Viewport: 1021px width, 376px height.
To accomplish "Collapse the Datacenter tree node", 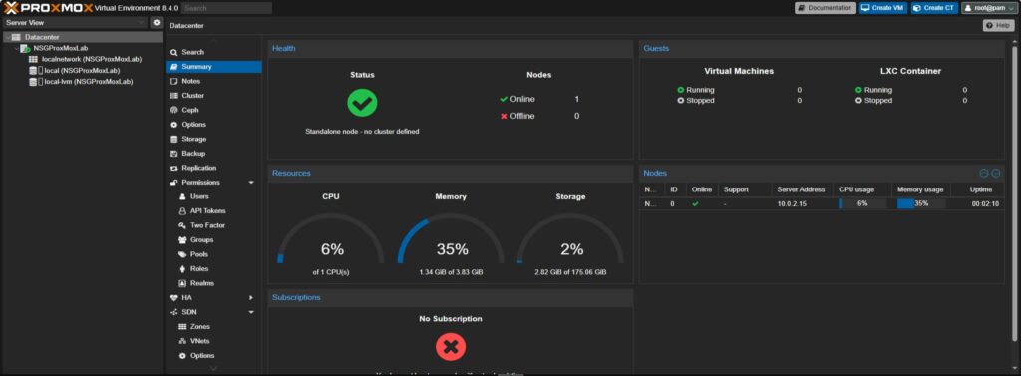I will coord(7,37).
